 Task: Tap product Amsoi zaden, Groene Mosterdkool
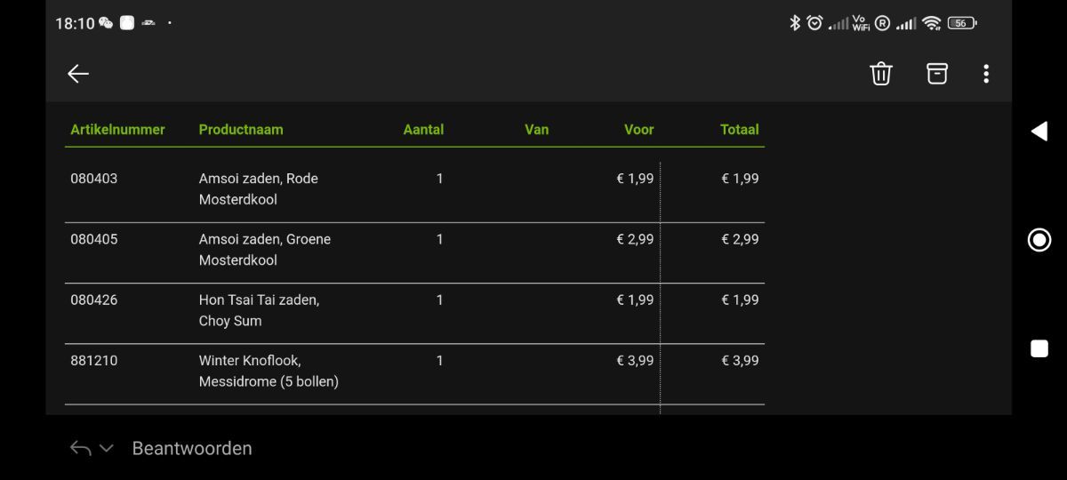tap(264, 250)
